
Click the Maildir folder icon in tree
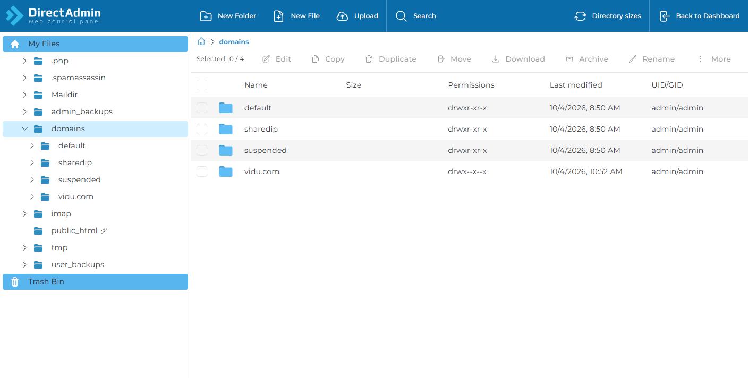tap(38, 95)
